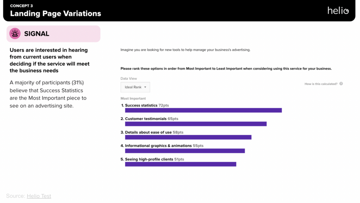This screenshot has width=360, height=203.
Task: Open the Ideal Rank data view dropdown
Action: (x=135, y=87)
